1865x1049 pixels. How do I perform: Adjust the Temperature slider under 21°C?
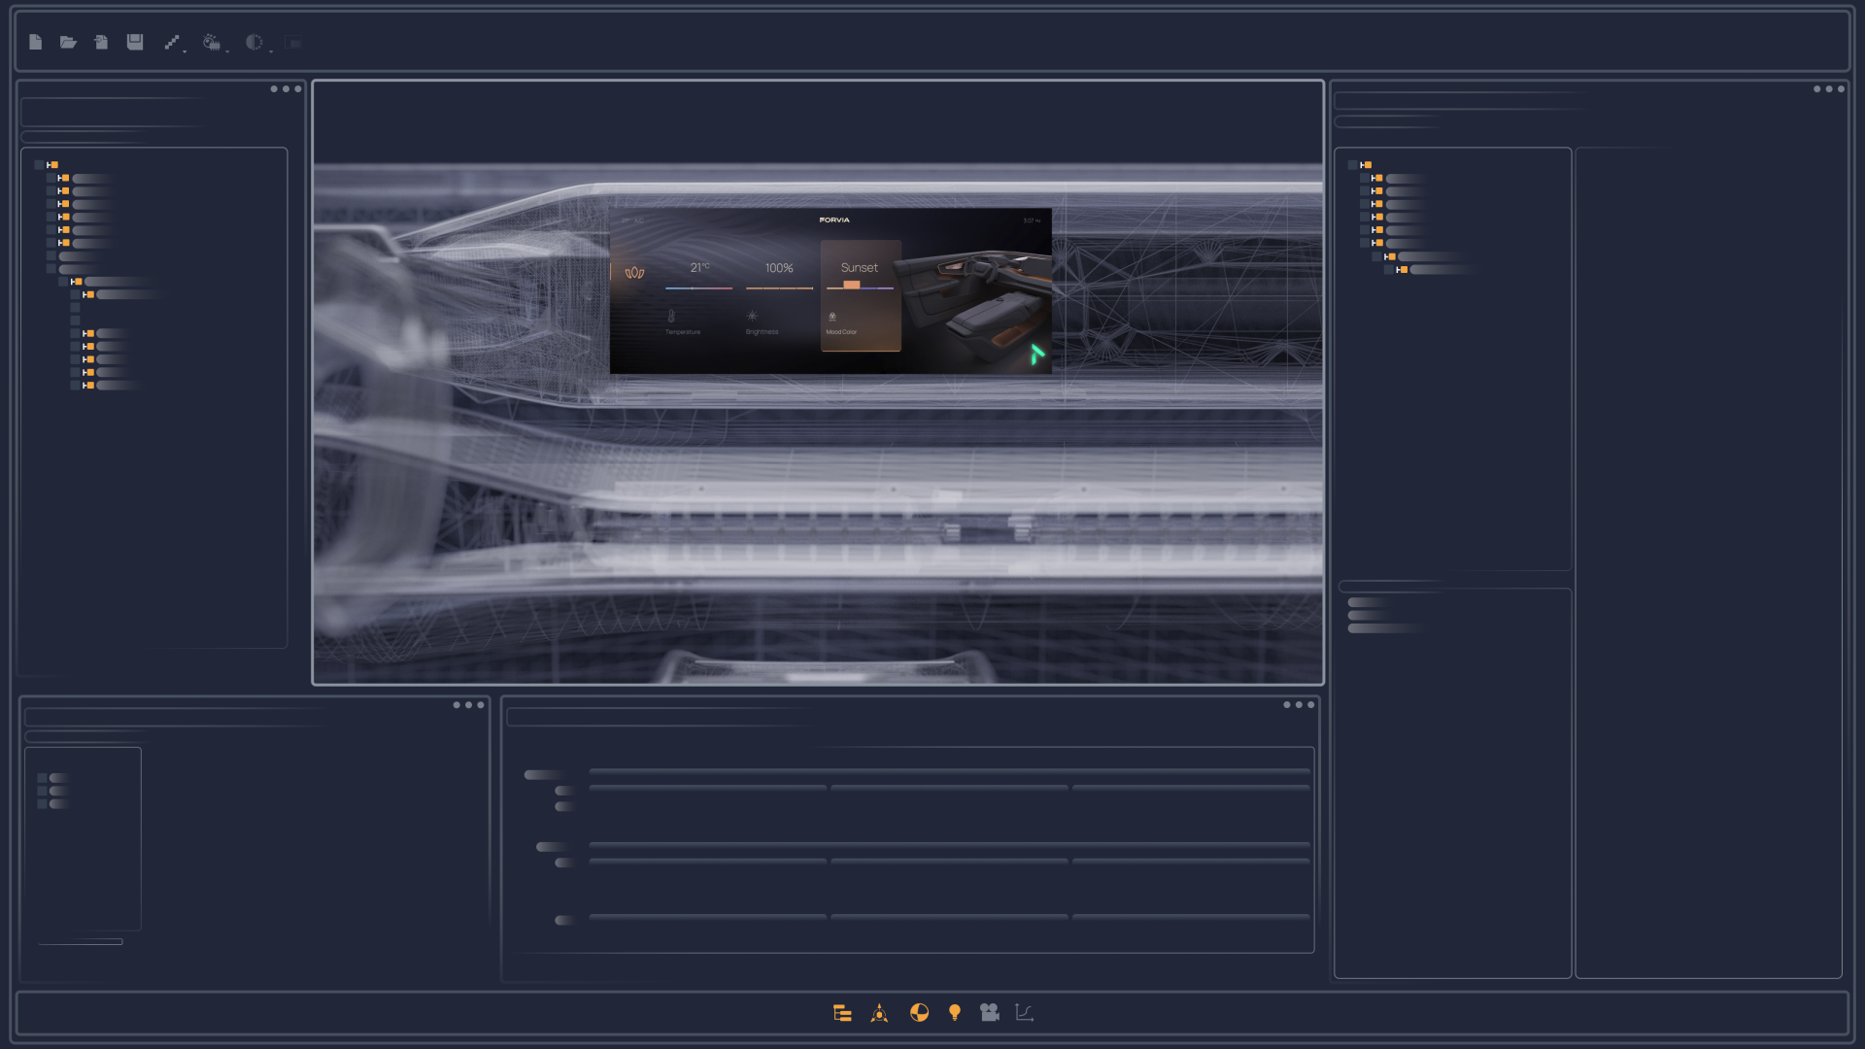tap(698, 288)
